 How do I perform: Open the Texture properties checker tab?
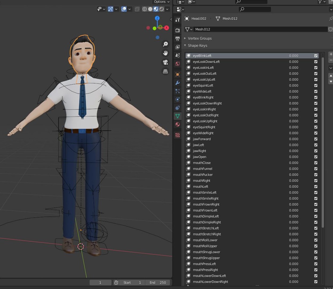point(178,135)
